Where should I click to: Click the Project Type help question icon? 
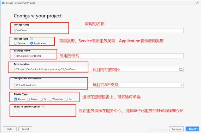click(x=31, y=39)
